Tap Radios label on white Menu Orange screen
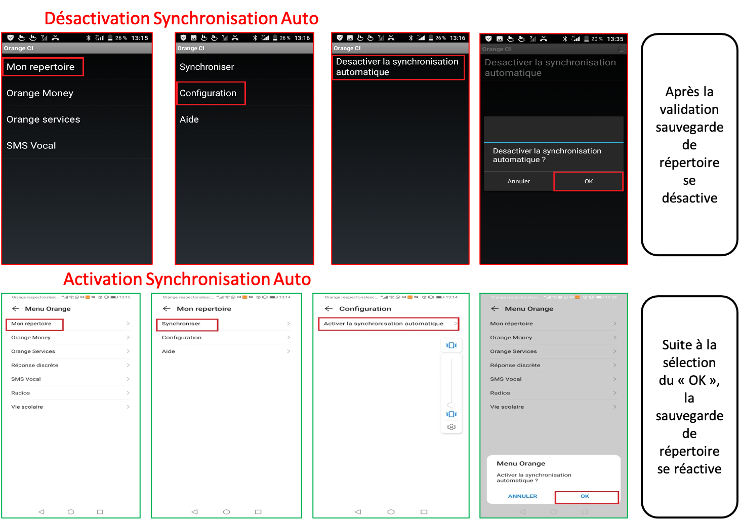 pyautogui.click(x=21, y=393)
